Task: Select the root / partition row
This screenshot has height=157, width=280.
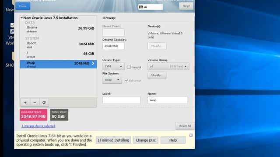Action: (58, 55)
